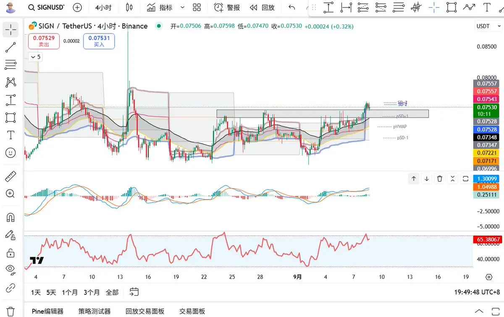The image size is (504, 317).
Task: Open the patterns tool group
Action: 11,82
